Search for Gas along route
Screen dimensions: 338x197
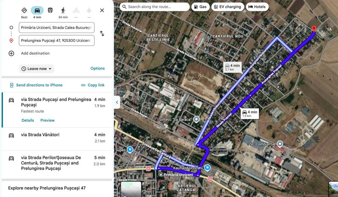[200, 7]
